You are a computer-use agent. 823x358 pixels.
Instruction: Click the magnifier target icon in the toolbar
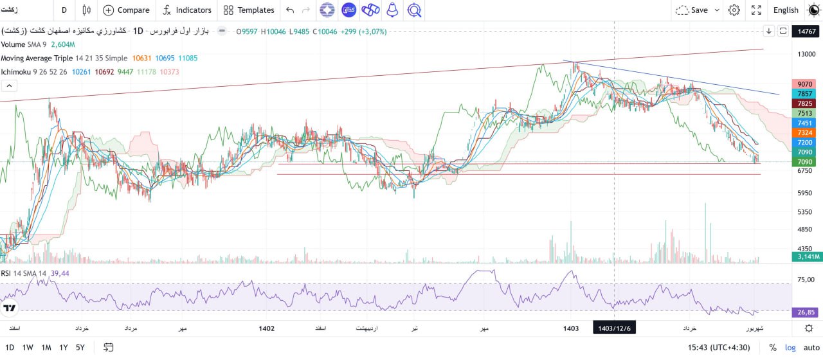tap(415, 10)
